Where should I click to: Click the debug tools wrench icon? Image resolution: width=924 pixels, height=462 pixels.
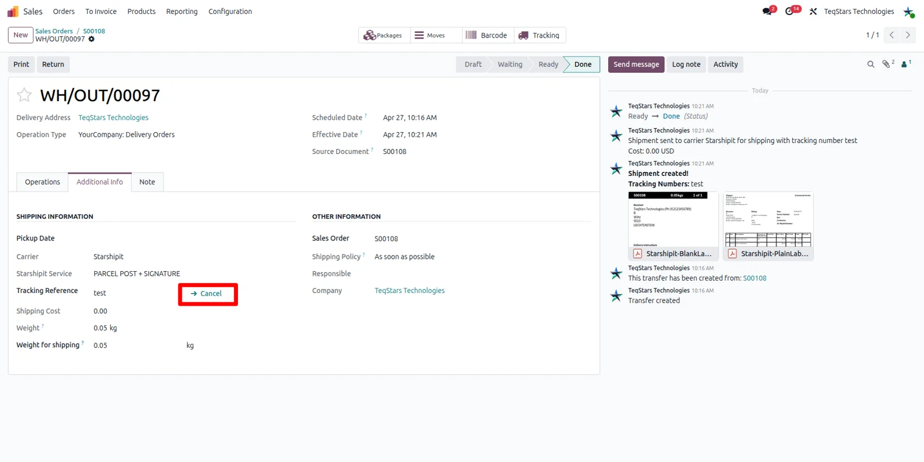click(x=813, y=12)
